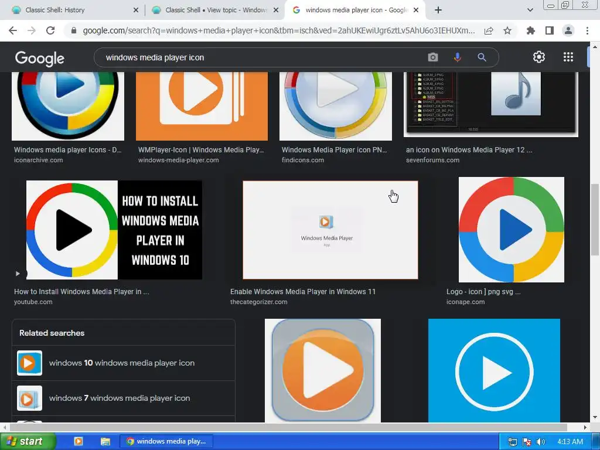
Task: Select related search windows 10 media player icon
Action: pyautogui.click(x=124, y=363)
